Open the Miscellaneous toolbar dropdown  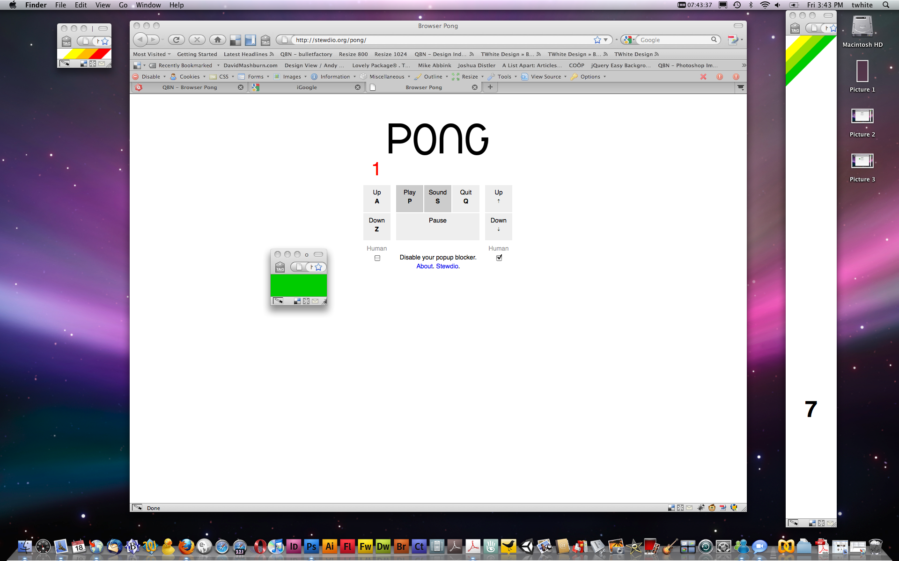(x=386, y=77)
